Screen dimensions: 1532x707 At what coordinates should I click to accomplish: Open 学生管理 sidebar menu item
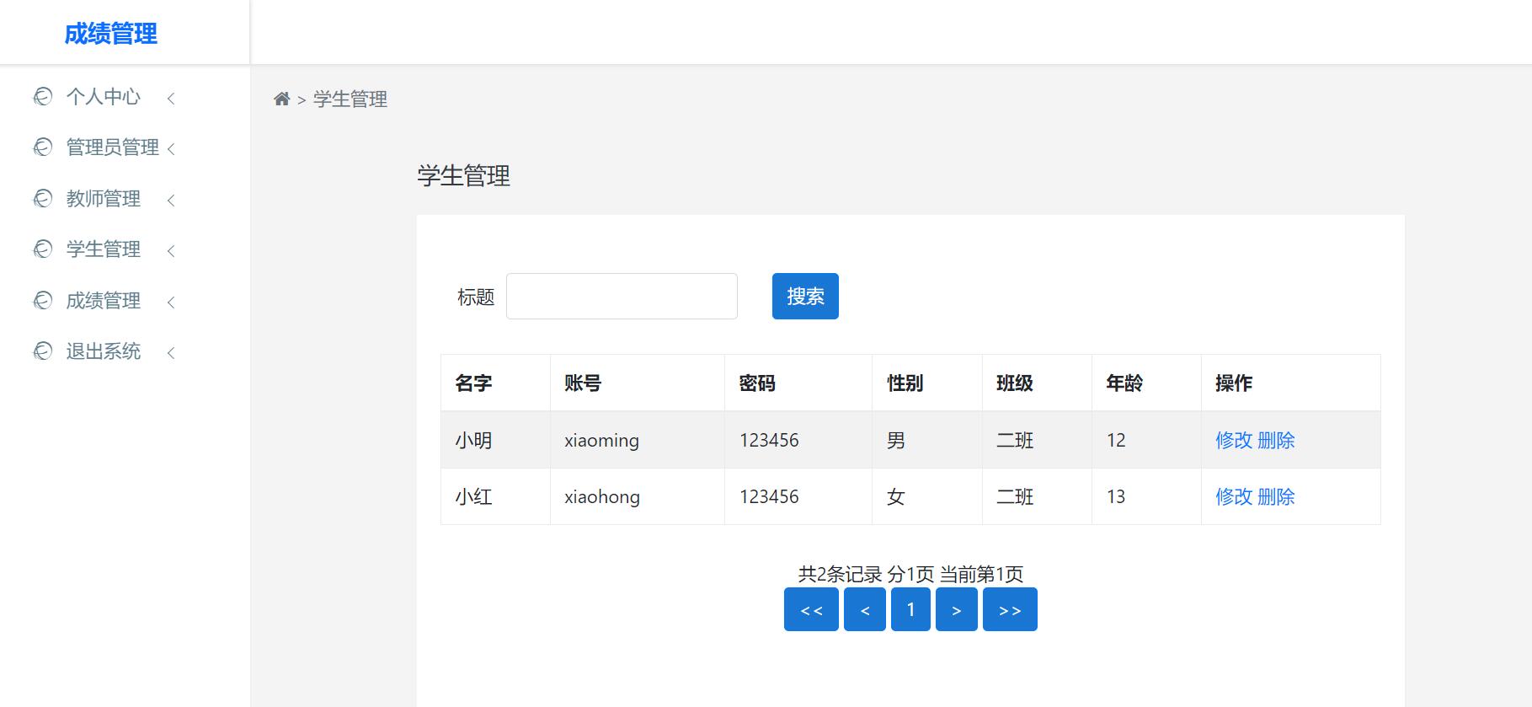104,249
